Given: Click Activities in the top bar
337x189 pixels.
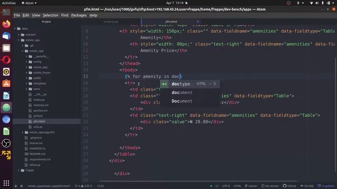Looking at the screenshot, I should click(x=9, y=3).
